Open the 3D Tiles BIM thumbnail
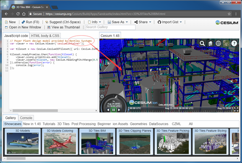Image resolution: width=242 pixels, height=163 pixels. point(97,142)
